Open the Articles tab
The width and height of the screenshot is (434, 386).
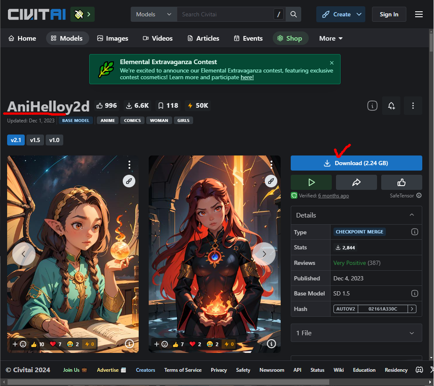coord(204,39)
